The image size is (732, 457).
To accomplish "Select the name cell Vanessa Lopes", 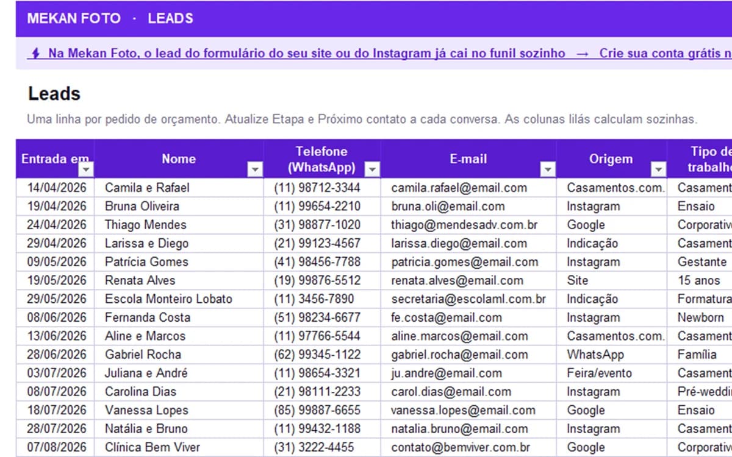I will (x=179, y=410).
